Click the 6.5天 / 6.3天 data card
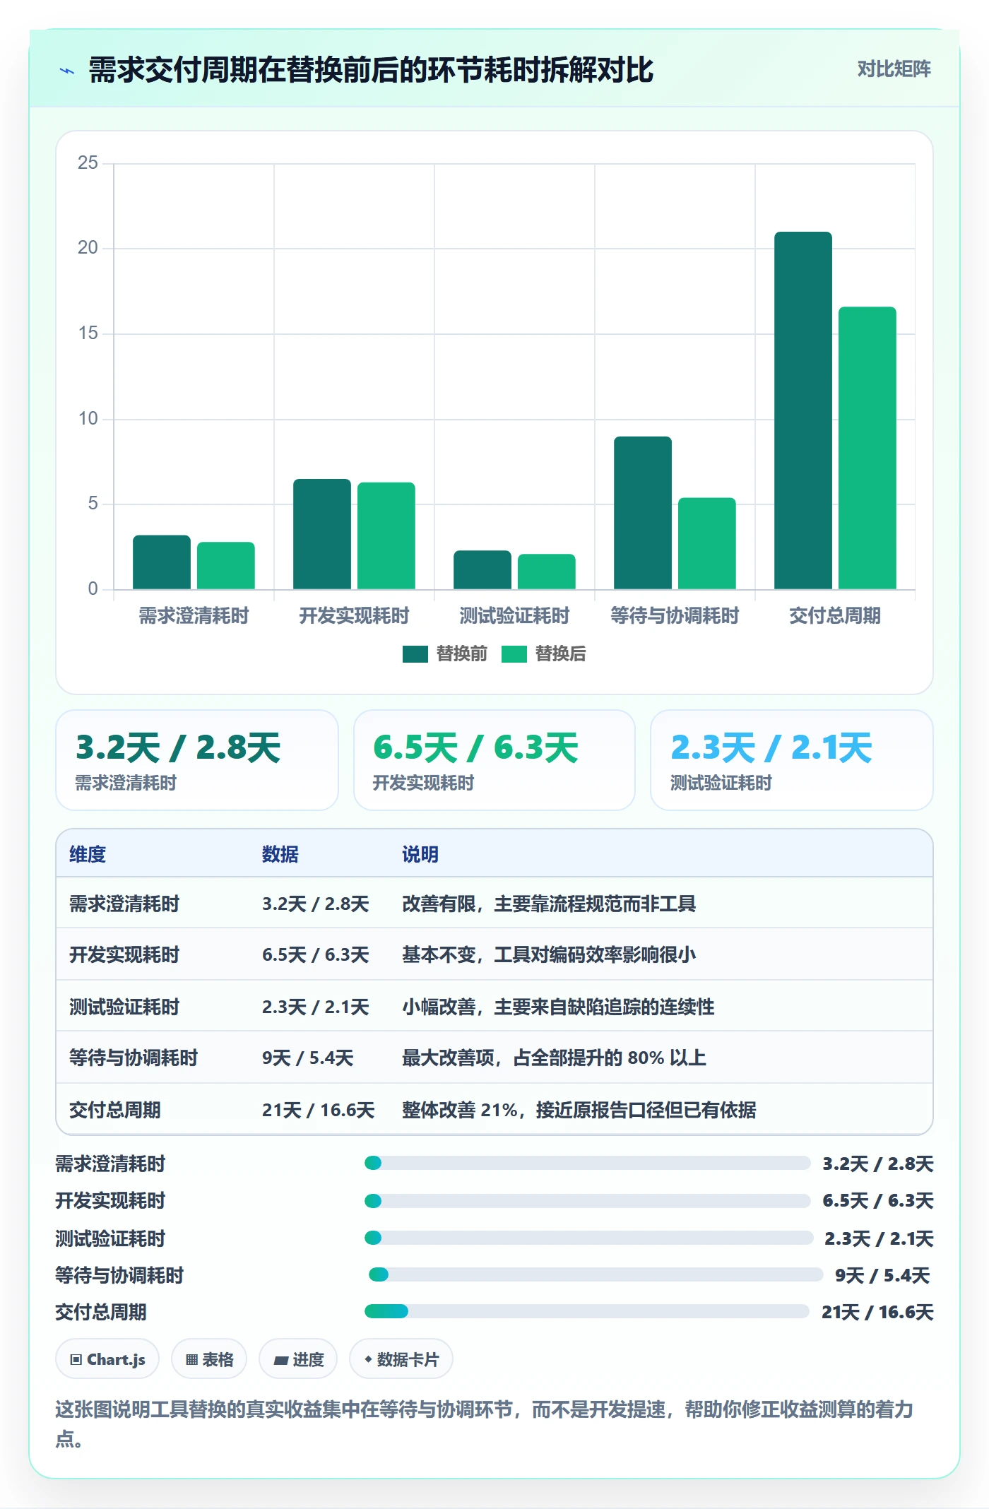The width and height of the screenshot is (989, 1509). tap(494, 760)
